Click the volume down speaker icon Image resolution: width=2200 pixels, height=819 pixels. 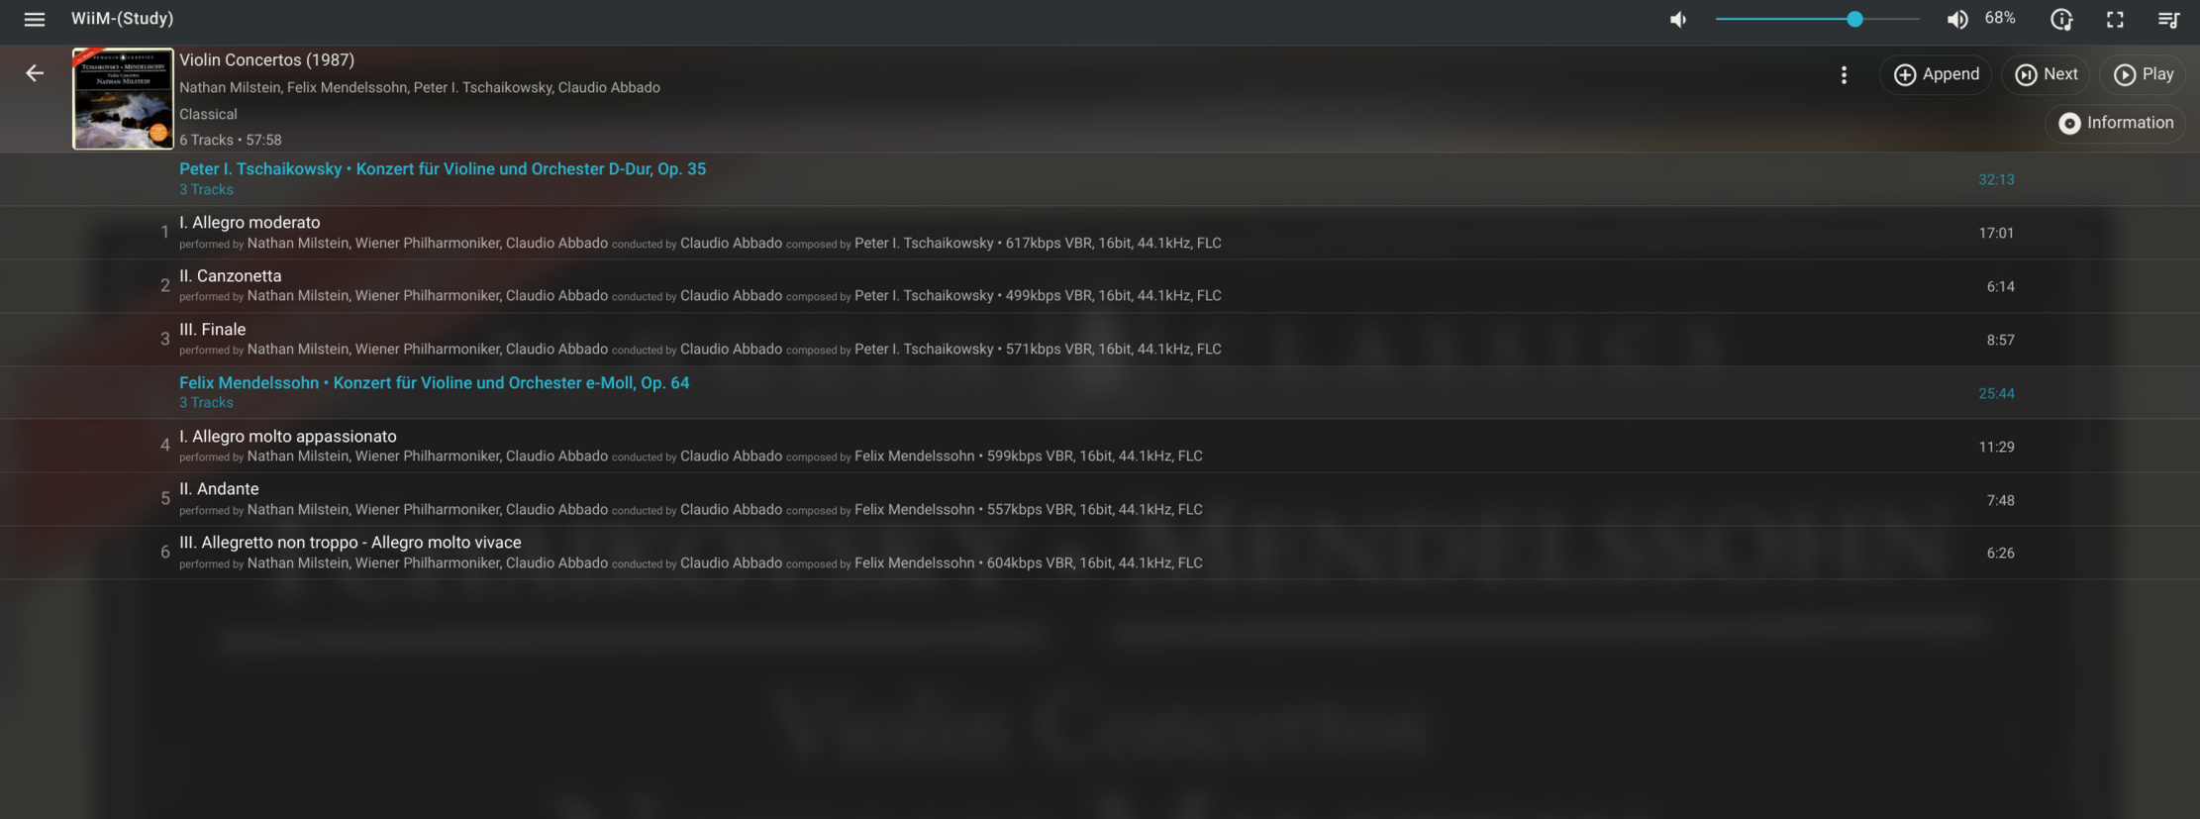click(1678, 19)
